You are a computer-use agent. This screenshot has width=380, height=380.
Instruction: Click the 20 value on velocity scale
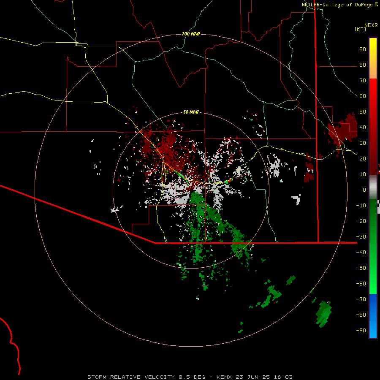point(363,159)
